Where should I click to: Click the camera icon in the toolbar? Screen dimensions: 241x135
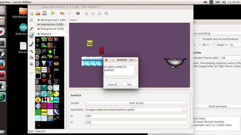78,13
